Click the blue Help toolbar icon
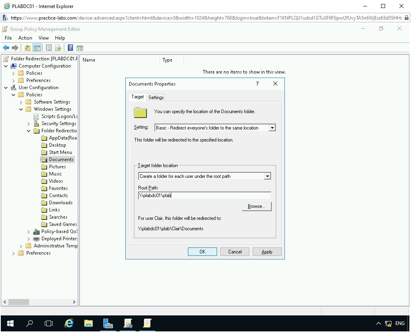This screenshot has width=411, height=333. 70,48
